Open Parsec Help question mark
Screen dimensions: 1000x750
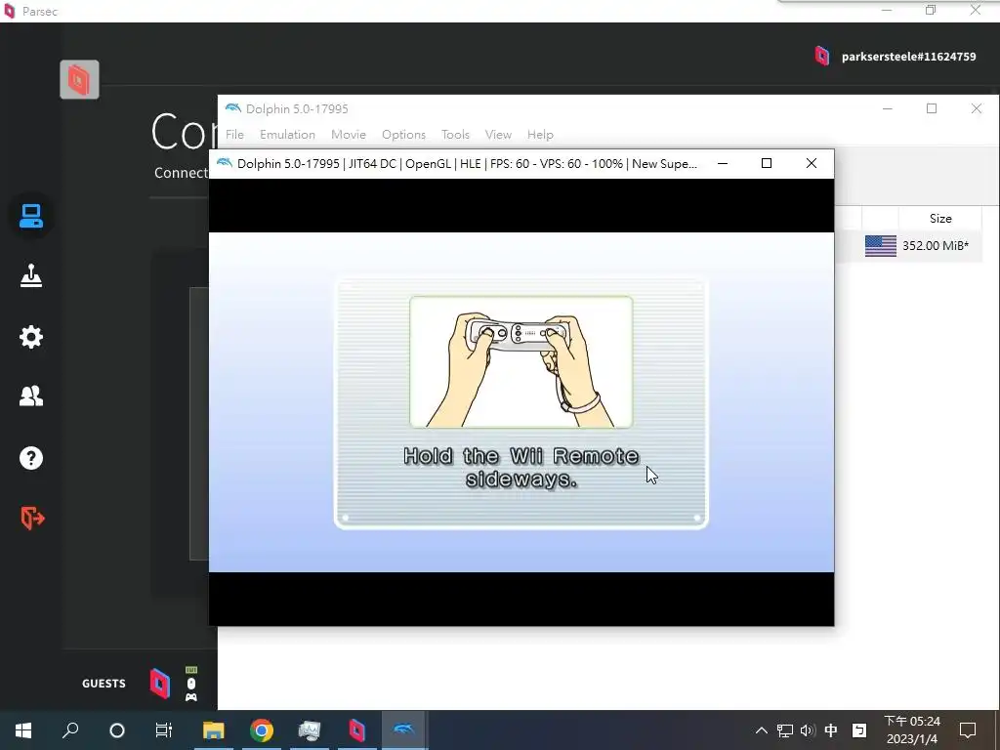[x=30, y=458]
